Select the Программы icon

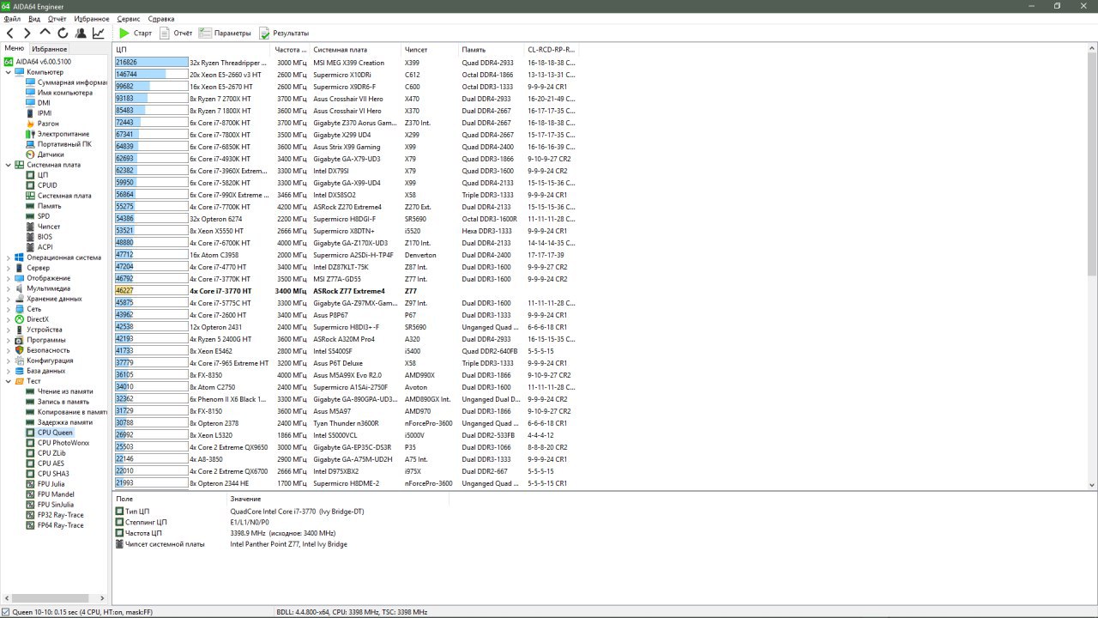(20, 340)
